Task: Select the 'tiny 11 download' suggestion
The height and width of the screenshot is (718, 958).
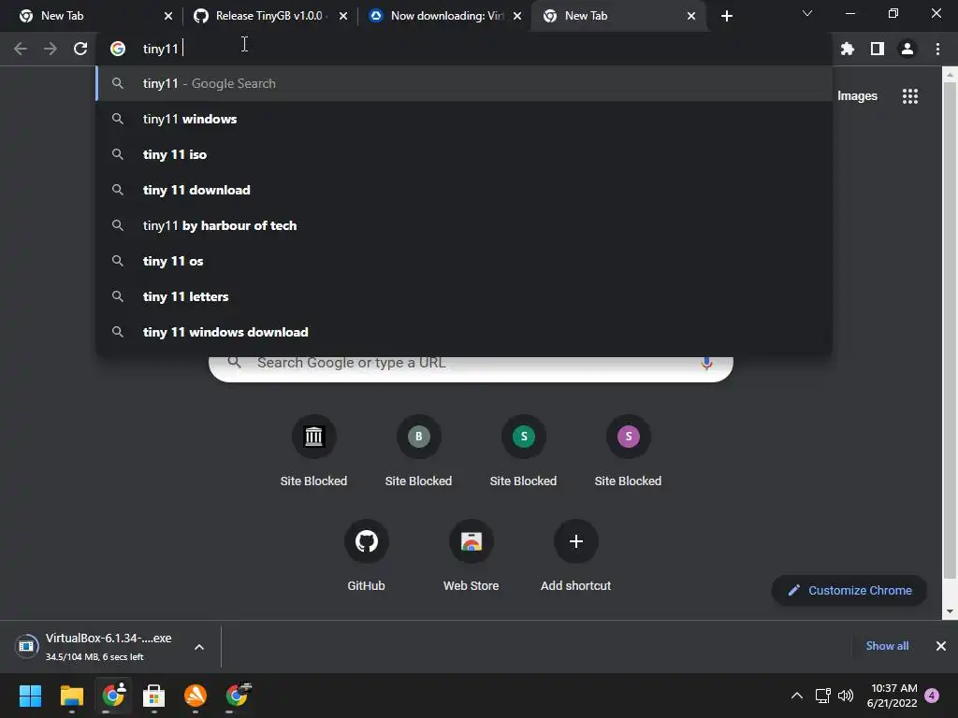Action: pos(464,190)
